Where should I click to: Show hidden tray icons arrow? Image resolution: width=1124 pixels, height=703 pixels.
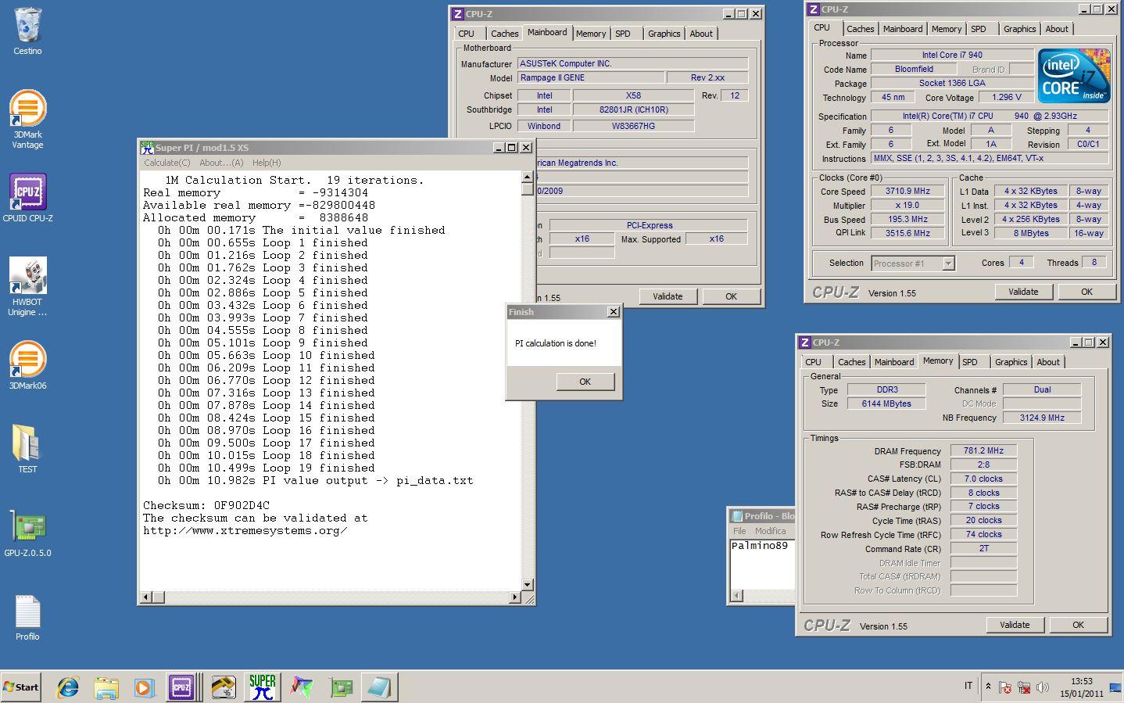988,687
